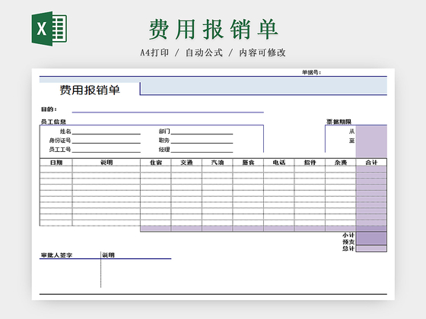Click the A4打印 subtitle text
This screenshot has height=319, width=426.
click(154, 52)
